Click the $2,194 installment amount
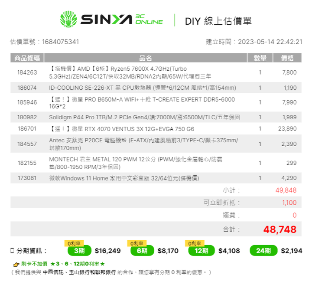This screenshot has height=285, width=312. coord(292,251)
